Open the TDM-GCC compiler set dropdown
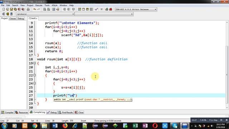The height and width of the screenshot is (129, 229). (136, 9)
